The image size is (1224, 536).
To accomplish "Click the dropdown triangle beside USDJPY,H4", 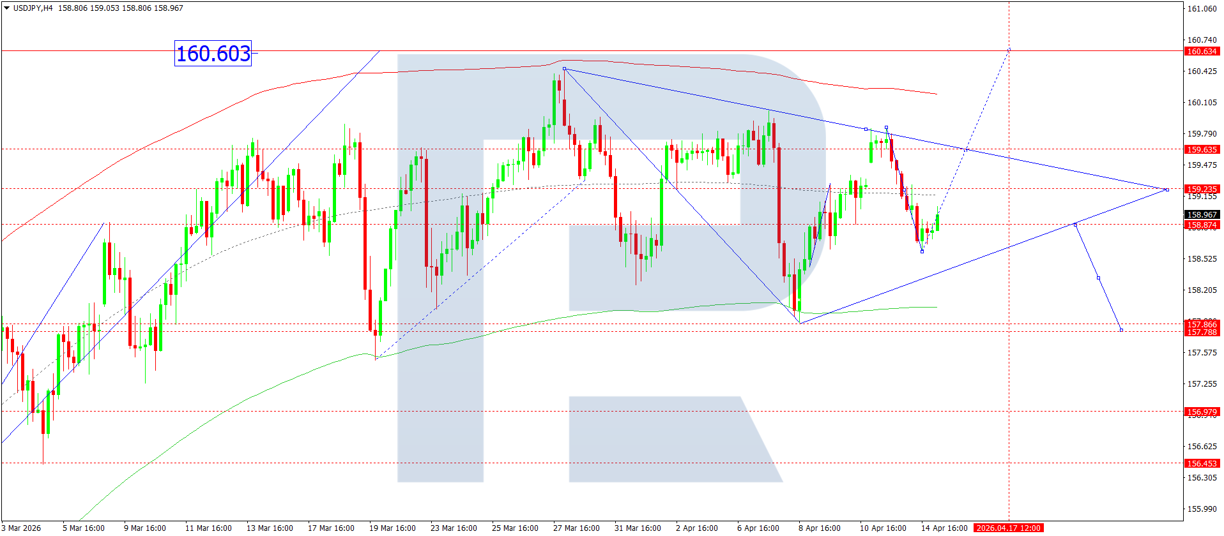I will (x=6, y=8).
